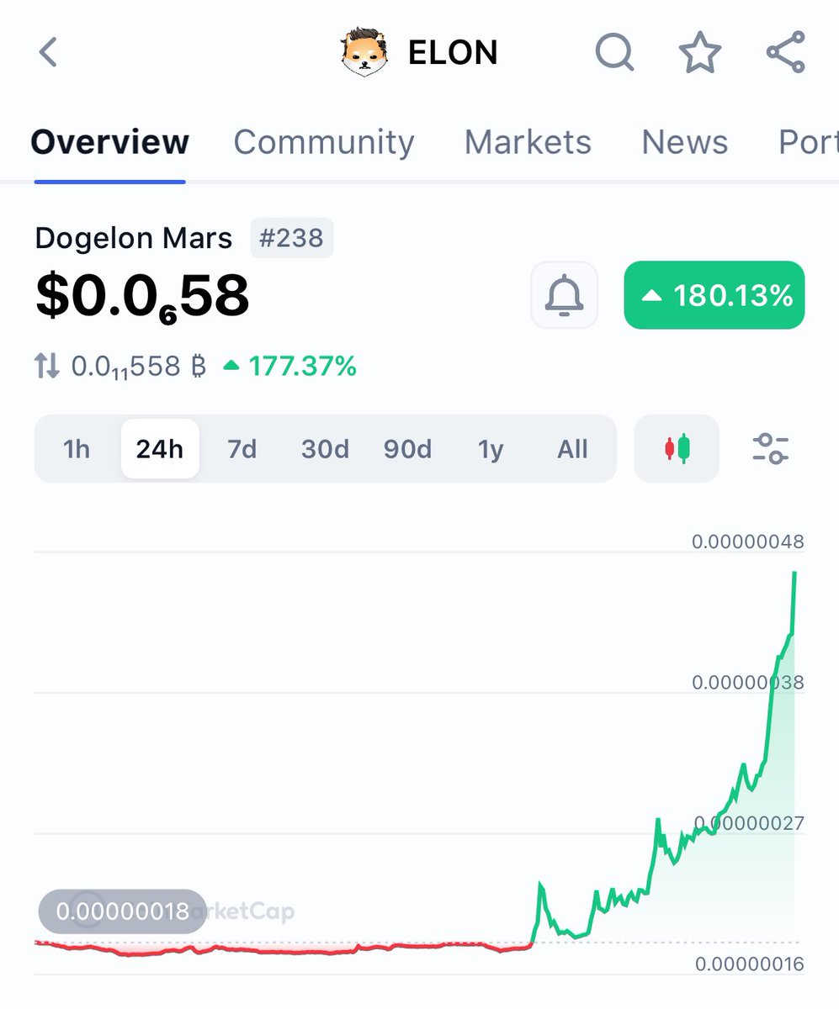Tap the 0.00000018 opening price label
Viewport: 839px width, 1009px height.
(122, 911)
